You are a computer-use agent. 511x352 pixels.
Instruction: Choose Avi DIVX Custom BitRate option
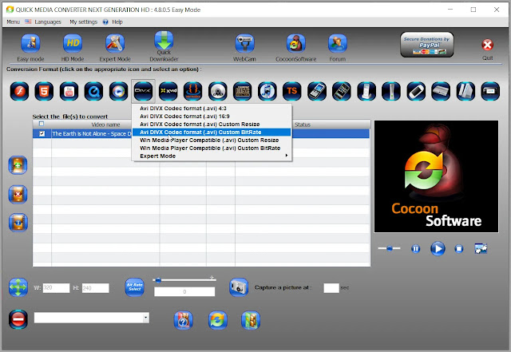[x=212, y=132]
